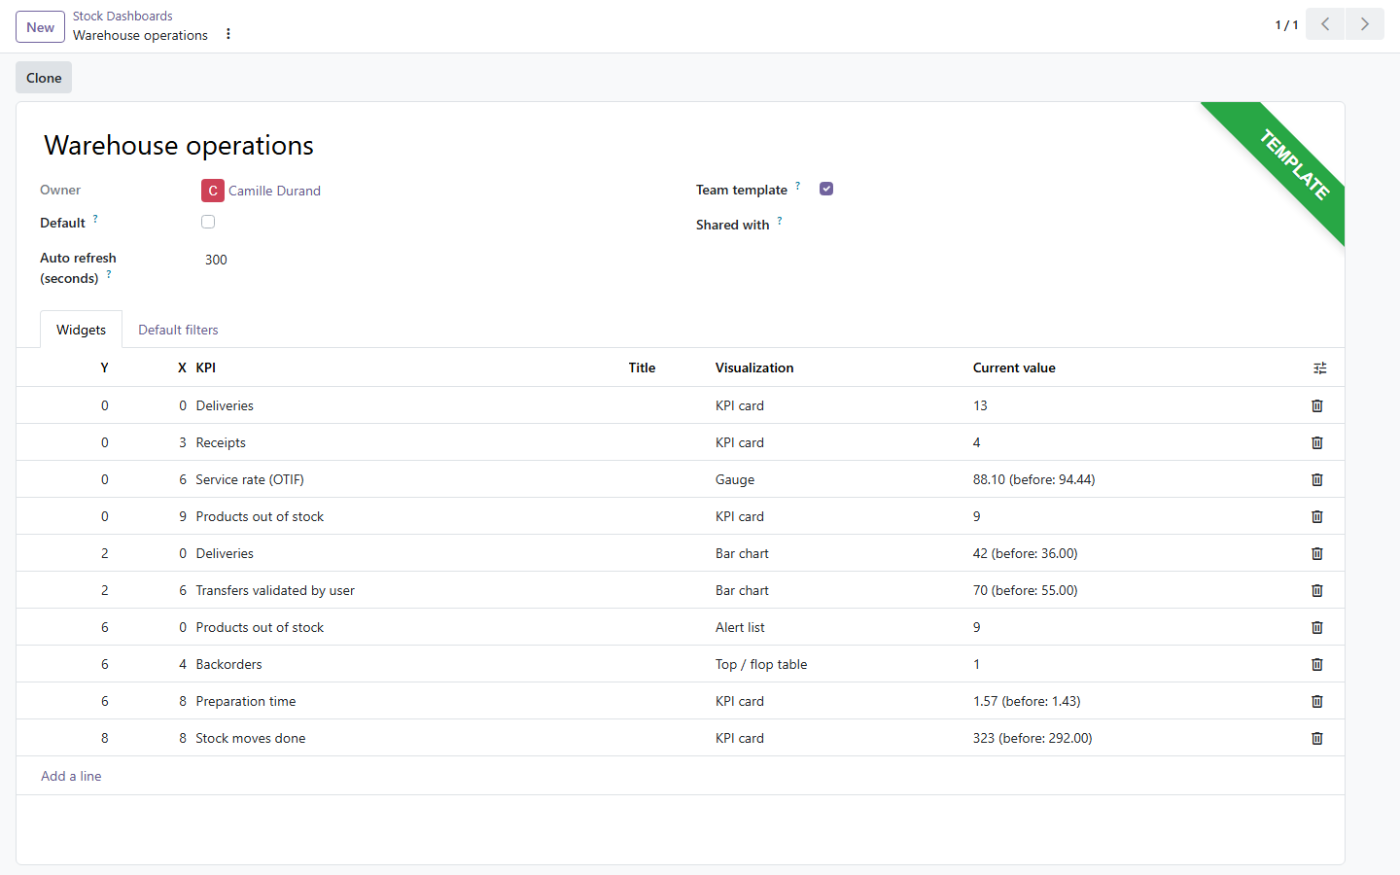Delete the Stock moves done row
1400x875 pixels.
click(x=1317, y=738)
